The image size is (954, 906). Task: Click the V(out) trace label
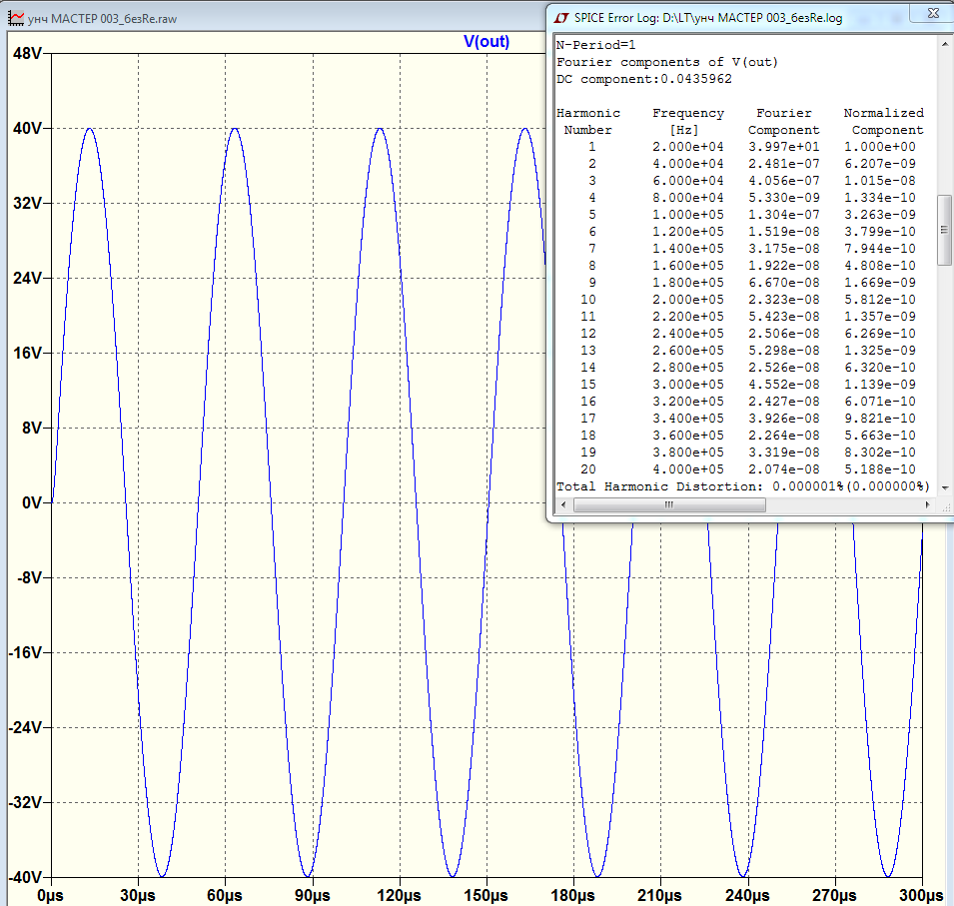[486, 41]
